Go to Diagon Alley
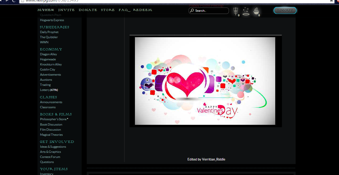Viewport: 339px width, 175px height. coord(48,54)
